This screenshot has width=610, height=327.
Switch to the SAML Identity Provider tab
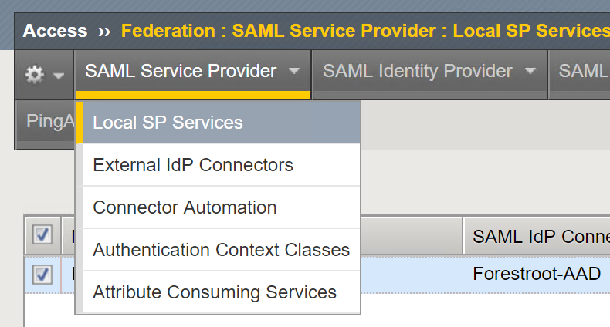429,74
